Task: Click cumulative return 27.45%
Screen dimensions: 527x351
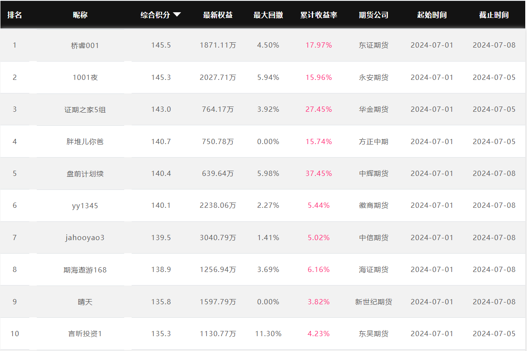Action: coord(319,109)
